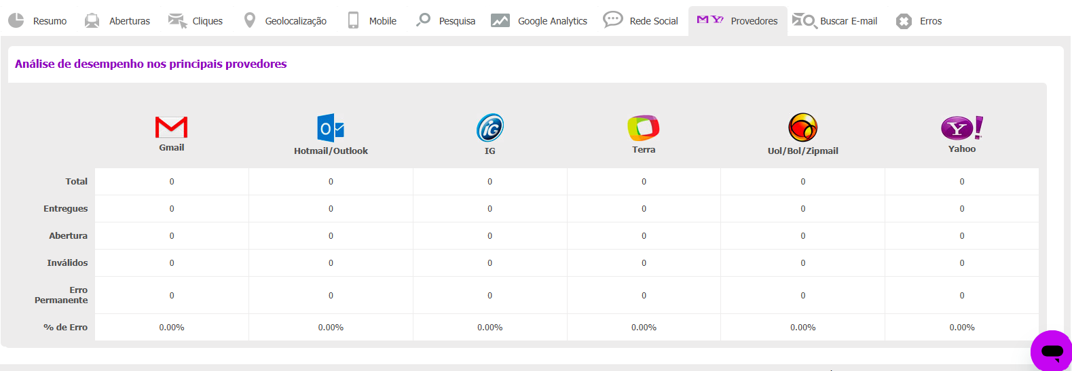The width and height of the screenshot is (1072, 371).
Task: Click the Erro Permanente row label
Action: click(x=61, y=295)
